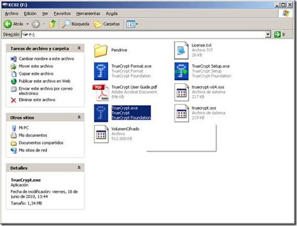The image size is (297, 226).
Task: Click the red X delete icon
Action: tap(14, 100)
